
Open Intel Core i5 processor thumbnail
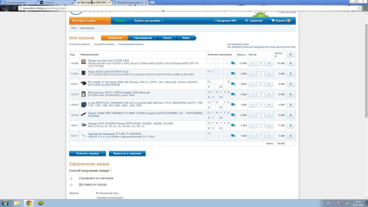(x=84, y=62)
